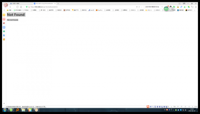Open the 2012 bookmark folder
The width and height of the screenshot is (200, 114).
pos(149,10)
